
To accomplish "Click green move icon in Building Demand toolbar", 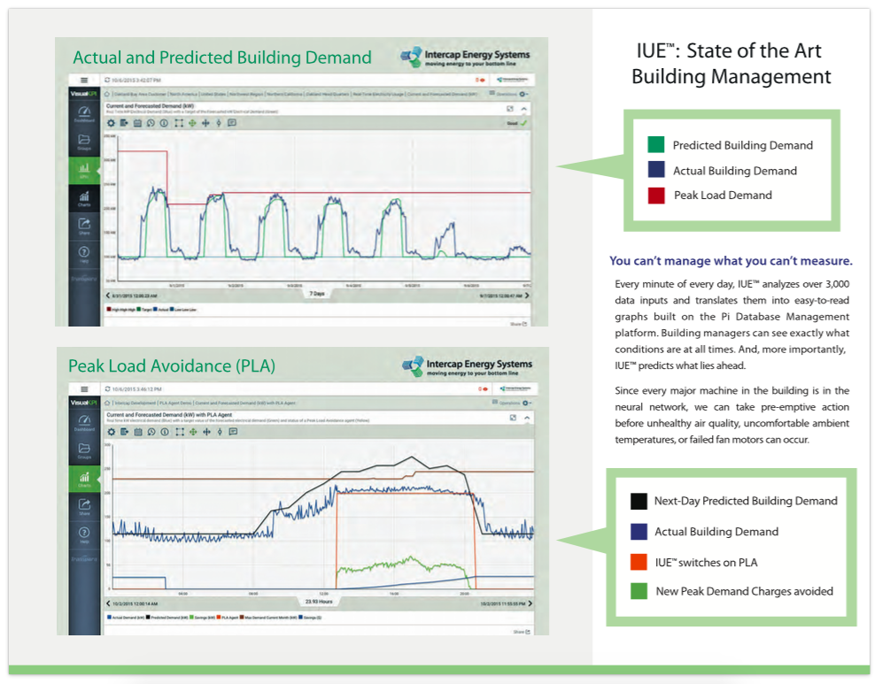I will pyautogui.click(x=192, y=123).
